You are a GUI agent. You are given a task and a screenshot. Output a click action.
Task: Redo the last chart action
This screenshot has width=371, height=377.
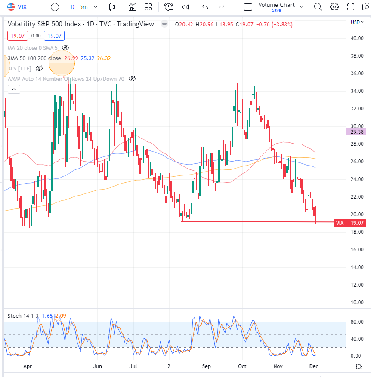[x=221, y=7]
